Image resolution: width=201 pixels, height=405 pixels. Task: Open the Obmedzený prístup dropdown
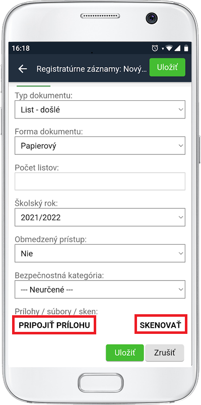click(x=100, y=253)
